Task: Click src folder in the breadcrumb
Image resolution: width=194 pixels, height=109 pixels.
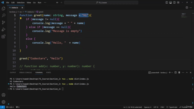Action: (x=21, y=12)
